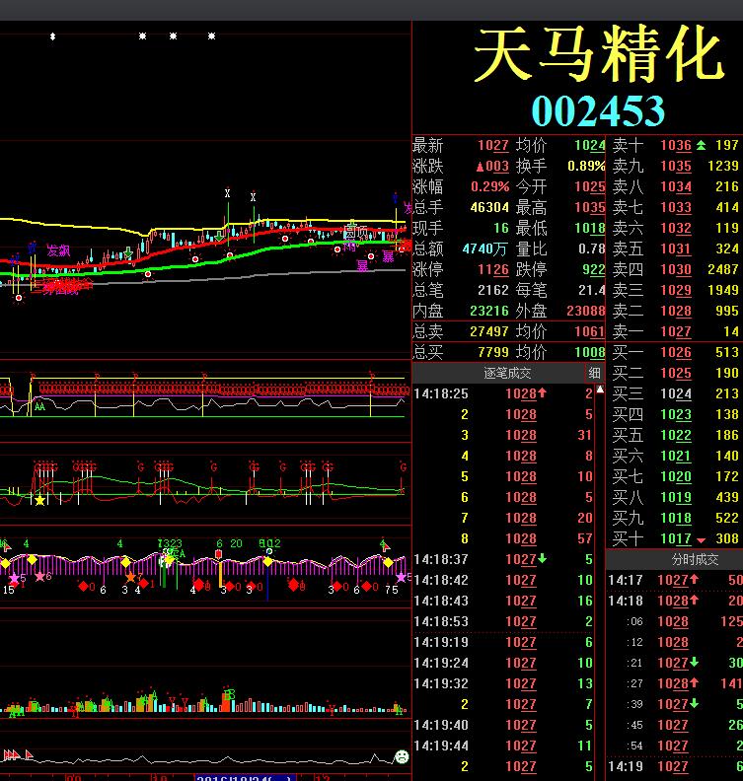743x781 pixels.
Task: Select the 换手 value 0.89%
Action: pyautogui.click(x=586, y=166)
